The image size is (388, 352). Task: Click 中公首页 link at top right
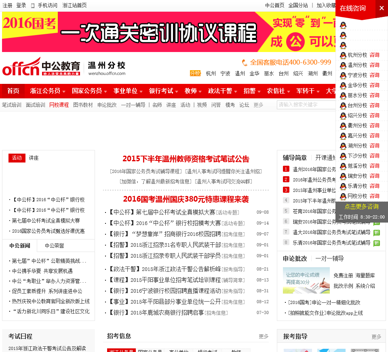(275, 5)
